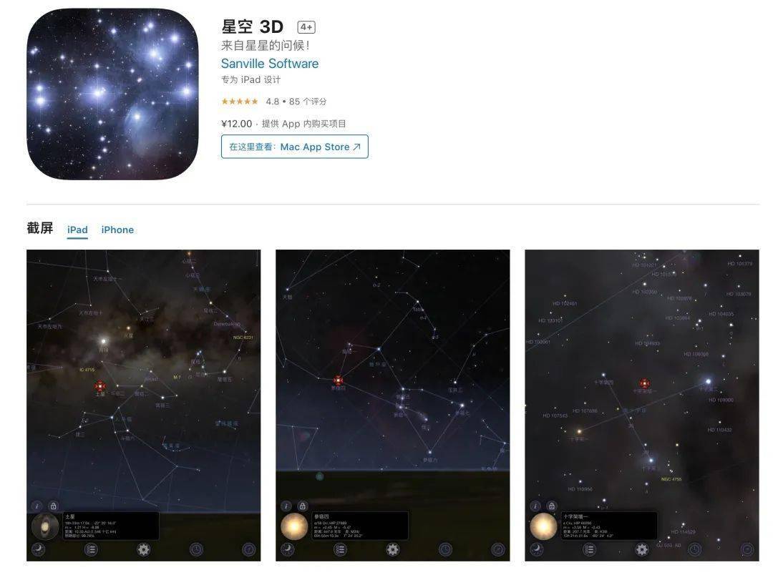Toggle the lock icon in first screenshot
This screenshot has width=773, height=580.
pos(53,506)
